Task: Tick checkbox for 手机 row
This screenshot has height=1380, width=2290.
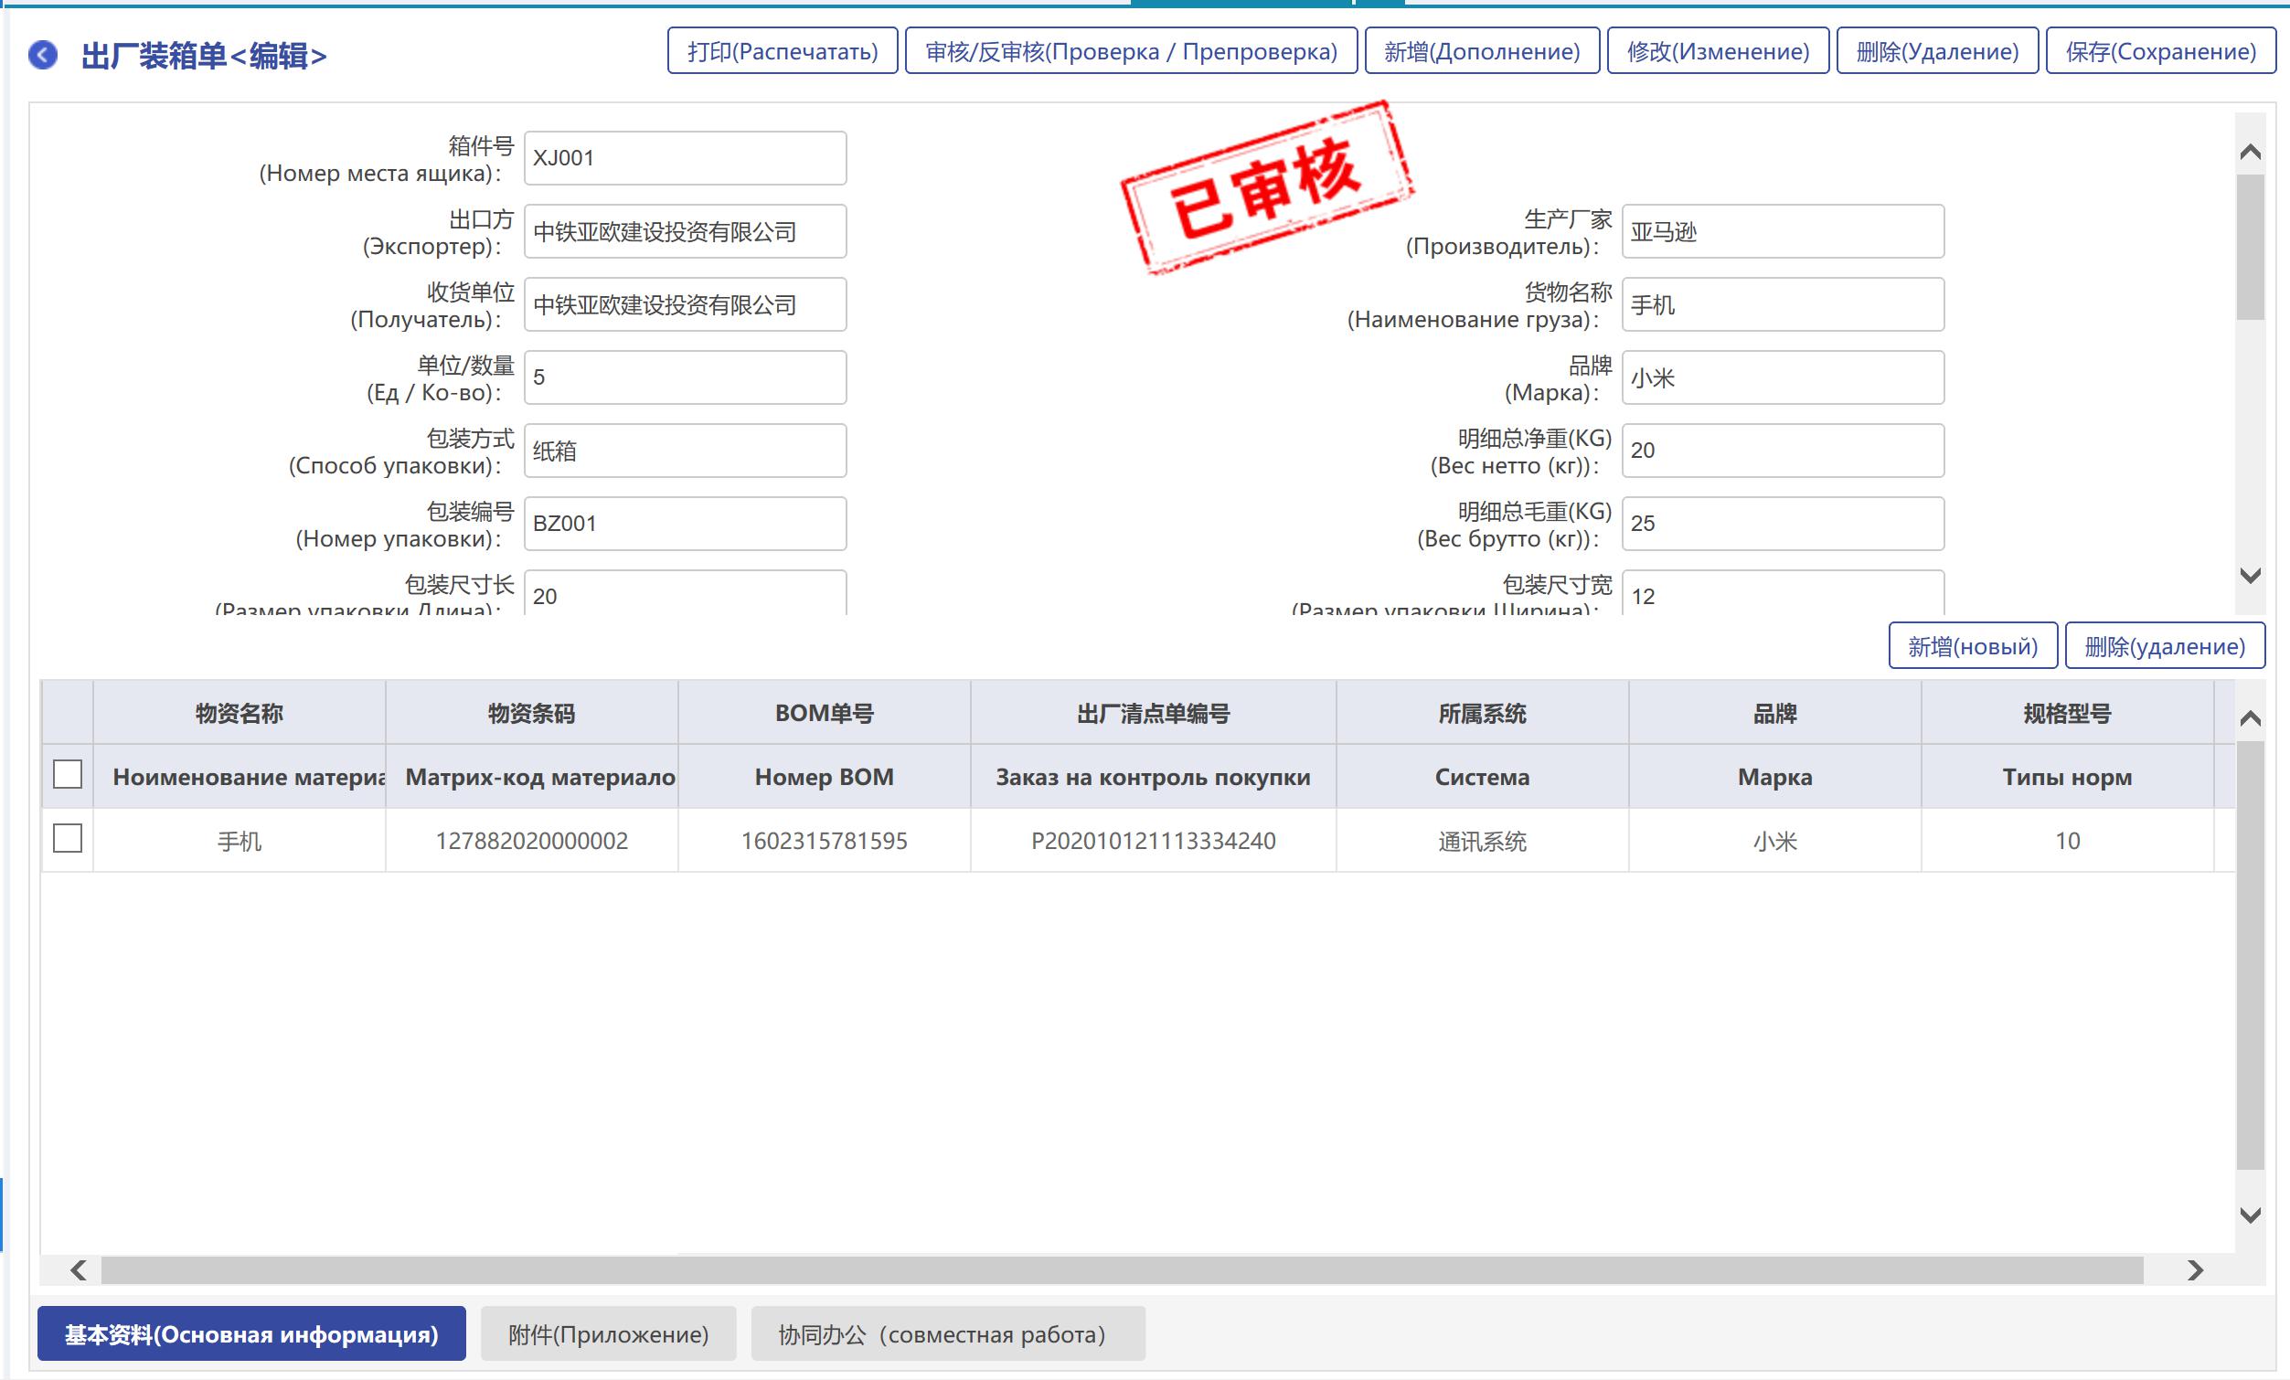Action: pyautogui.click(x=68, y=838)
